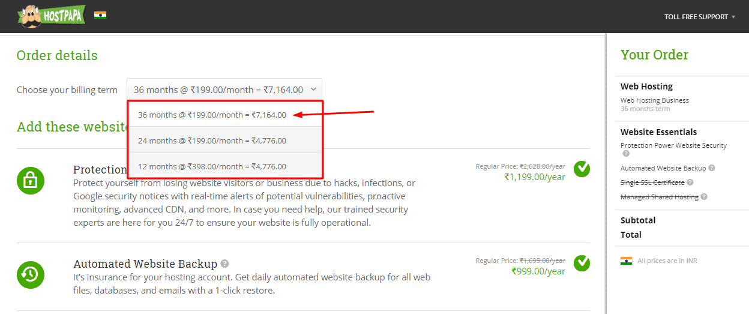Screen dimensions: 749x314
Task: Expand the Toll Free Support menu
Action: (x=700, y=17)
